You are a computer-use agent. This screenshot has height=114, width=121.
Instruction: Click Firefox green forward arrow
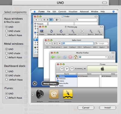tap(59, 57)
